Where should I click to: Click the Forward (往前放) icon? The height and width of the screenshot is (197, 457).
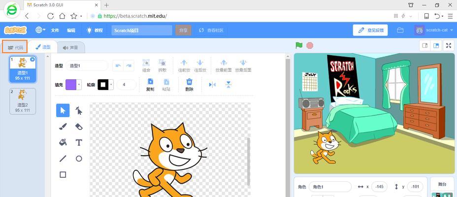(x=184, y=63)
